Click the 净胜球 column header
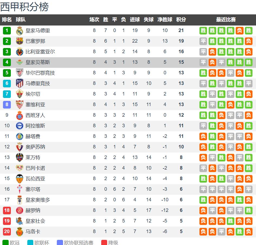The image size is (256, 245). [165, 20]
